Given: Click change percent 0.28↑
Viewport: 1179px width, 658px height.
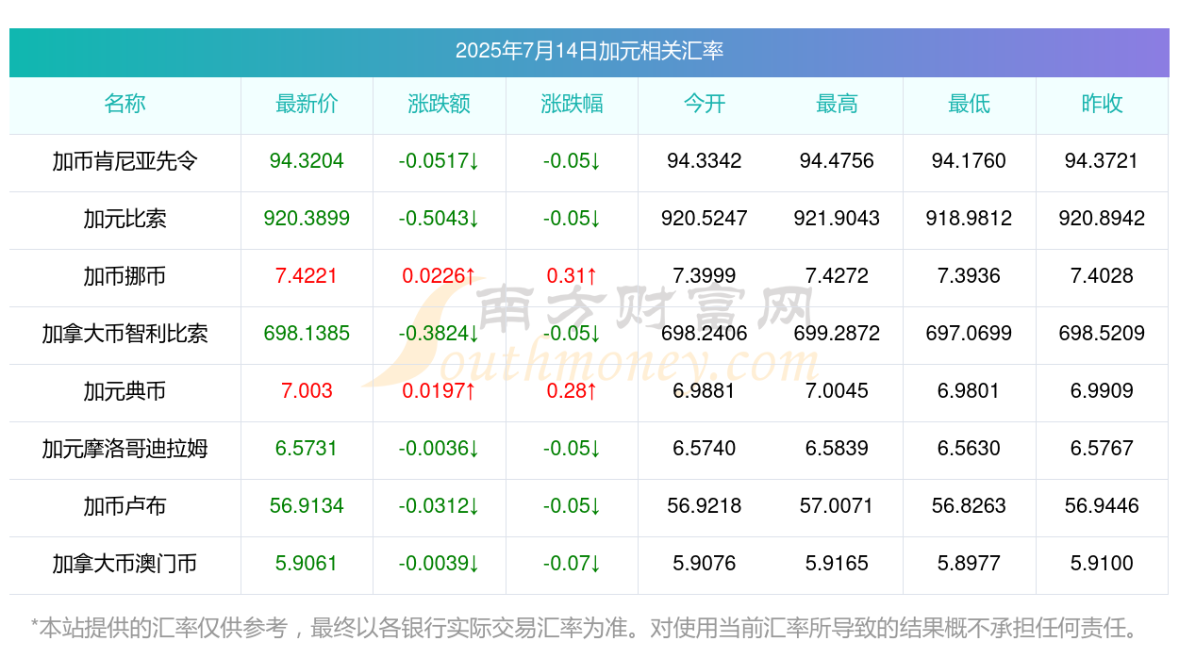Looking at the screenshot, I should 572,391.
